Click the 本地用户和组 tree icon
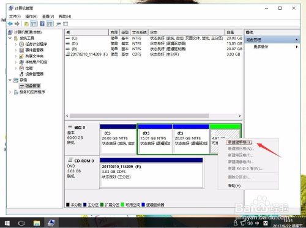306x228 pixels. pyautogui.click(x=21, y=62)
